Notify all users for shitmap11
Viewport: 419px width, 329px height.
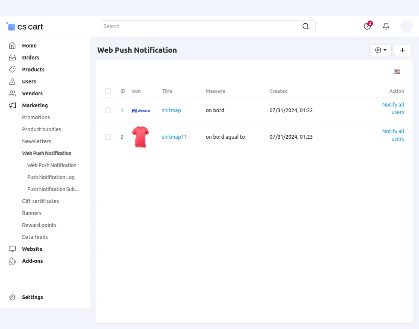point(393,135)
